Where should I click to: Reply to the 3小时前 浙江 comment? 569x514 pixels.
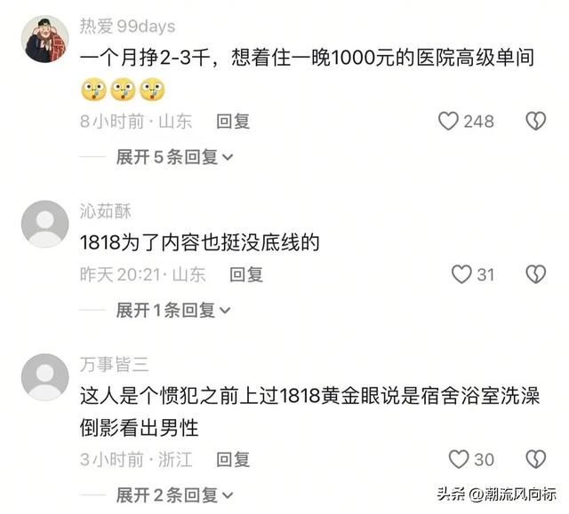[x=233, y=460]
